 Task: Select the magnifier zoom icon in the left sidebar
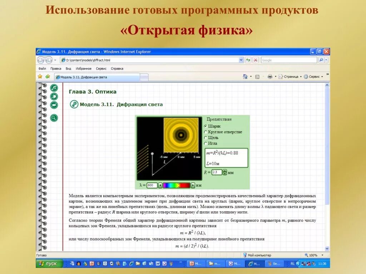tap(54, 117)
